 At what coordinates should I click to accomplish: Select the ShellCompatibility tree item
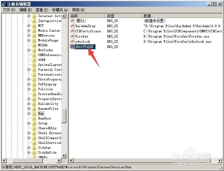[x=50, y=138]
